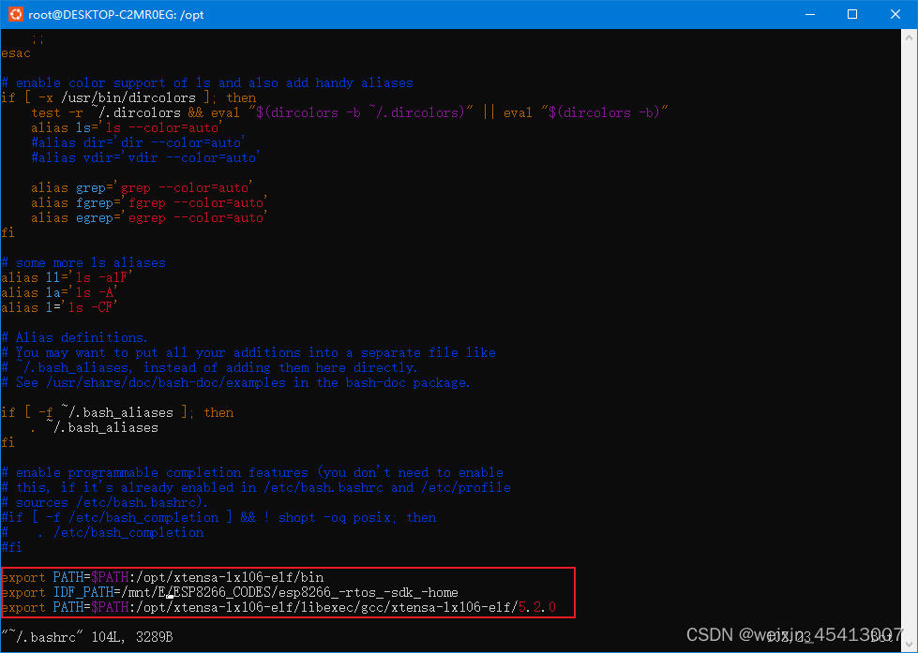
Task: Click the esac keyword at the top
Action: point(15,52)
